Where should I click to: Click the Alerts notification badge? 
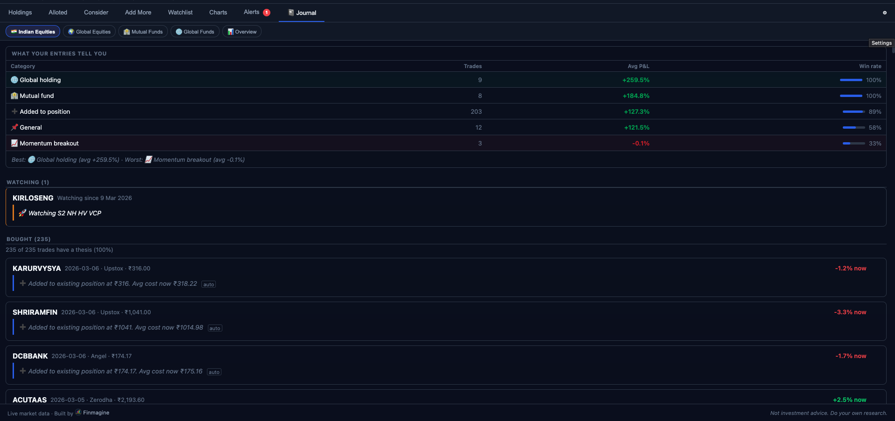(266, 12)
